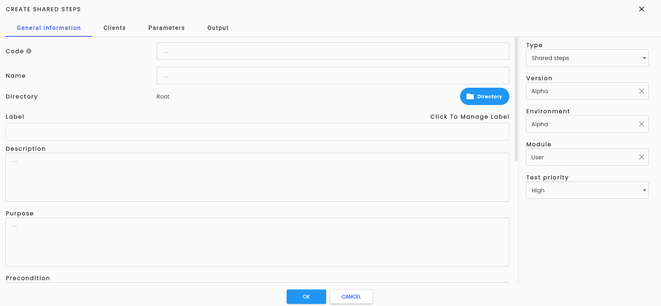Click the CANCEL button
Screen dimensions: 661x306
coord(351,297)
